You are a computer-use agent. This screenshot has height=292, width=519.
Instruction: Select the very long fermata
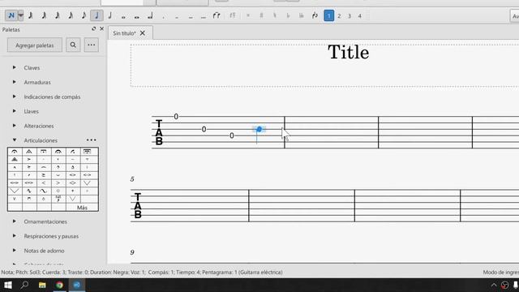click(x=87, y=152)
